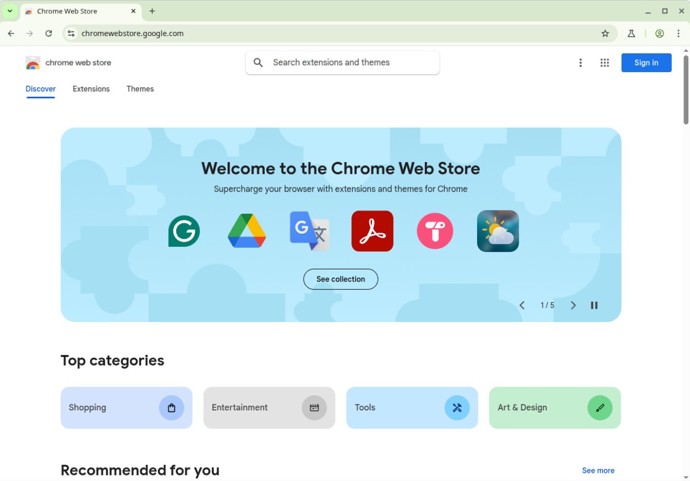Advance to the next banner slide

(573, 305)
